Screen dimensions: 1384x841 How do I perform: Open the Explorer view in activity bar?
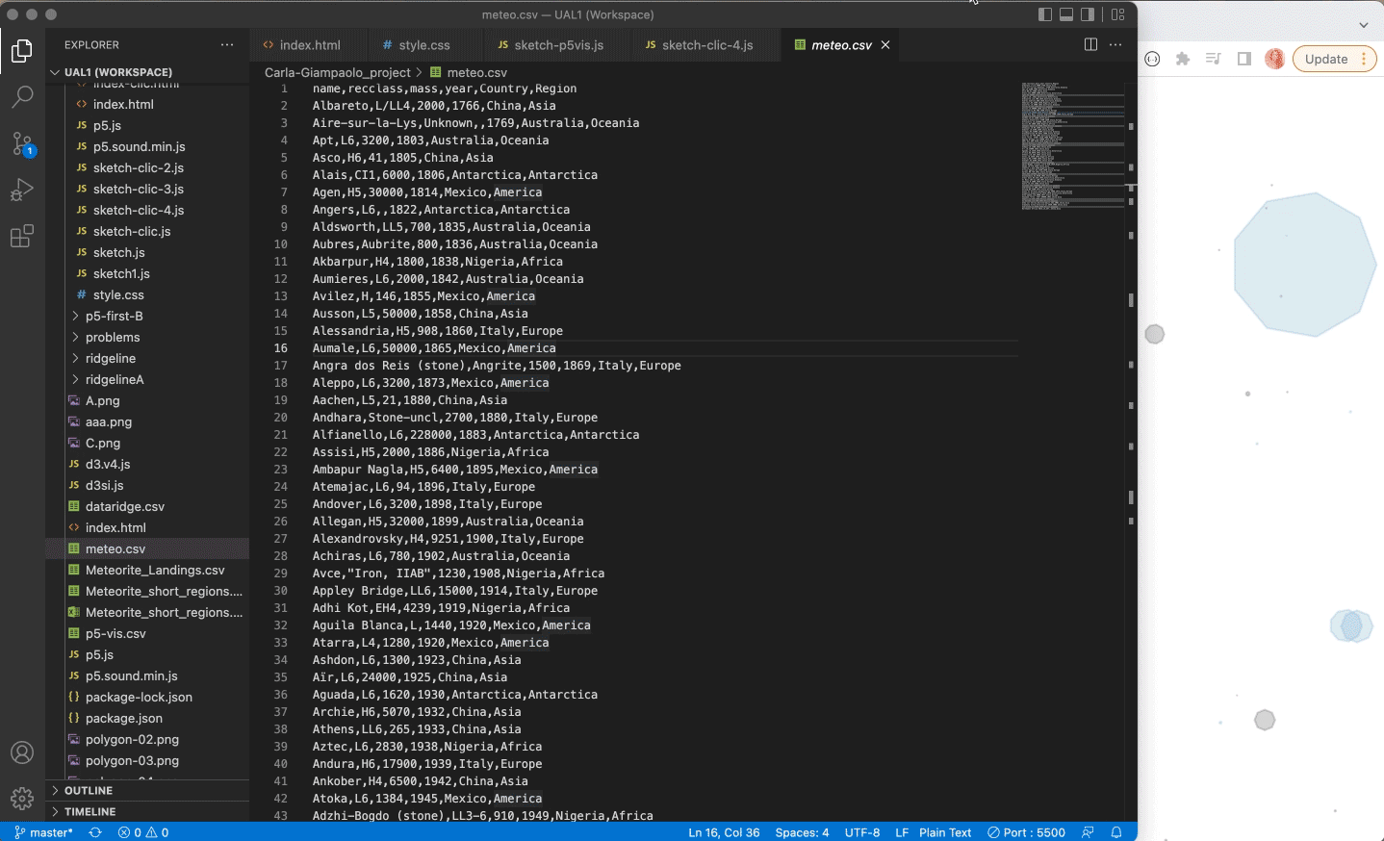pos(22,50)
